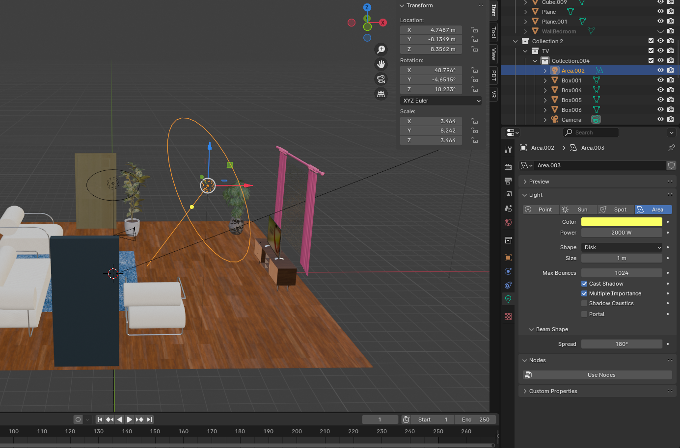Switch perspective/orthographic grid icon

pos(381,94)
